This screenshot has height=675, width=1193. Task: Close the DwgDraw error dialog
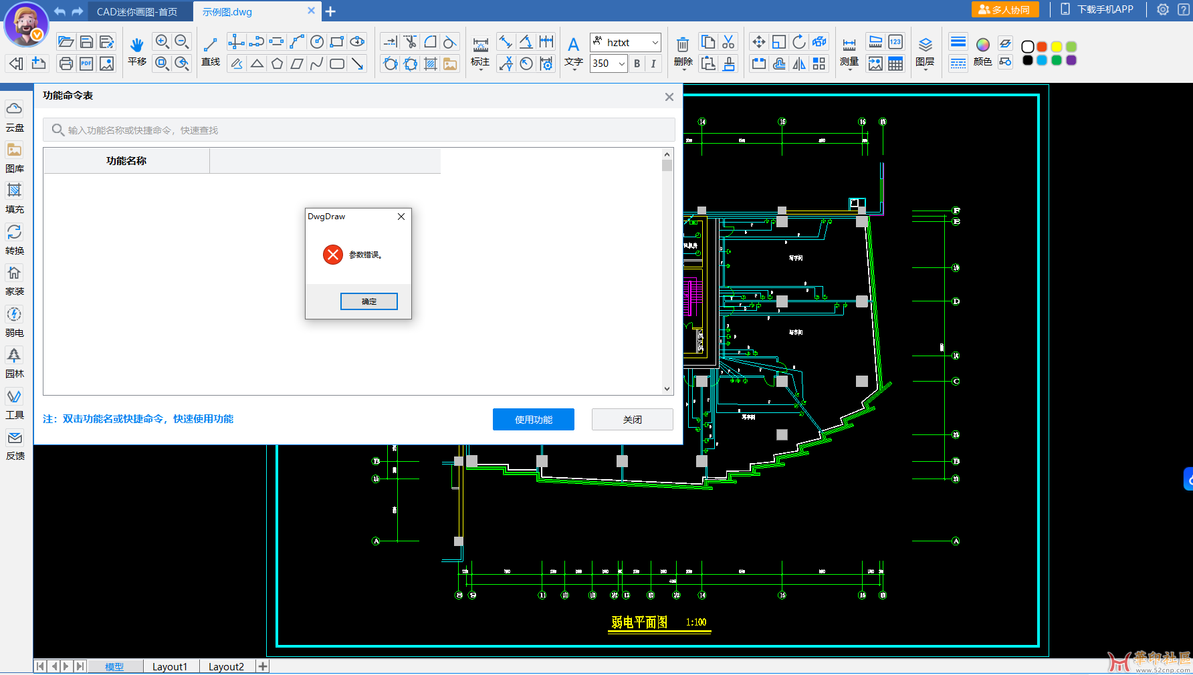[x=401, y=217]
